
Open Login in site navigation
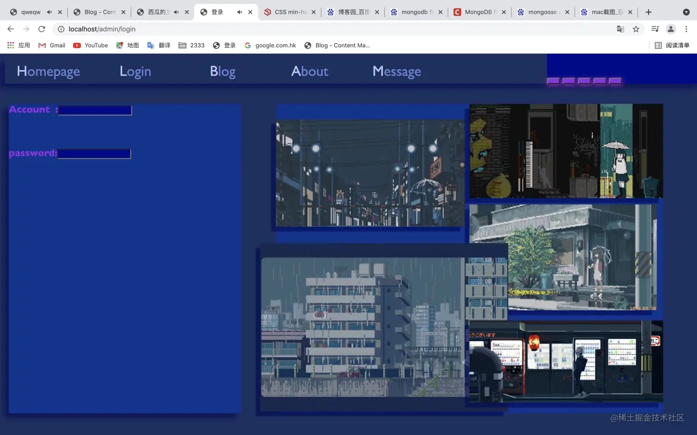135,71
